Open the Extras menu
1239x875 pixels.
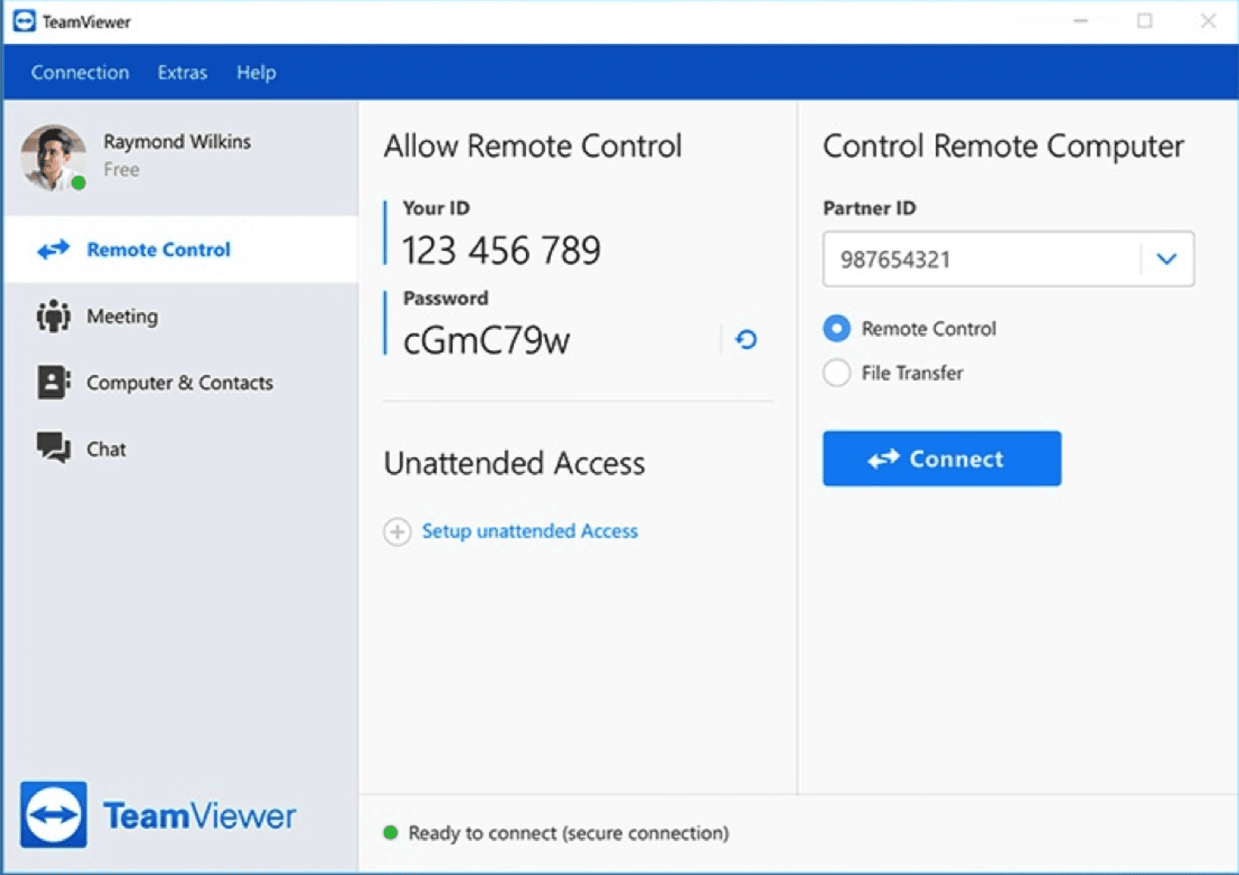click(x=183, y=73)
